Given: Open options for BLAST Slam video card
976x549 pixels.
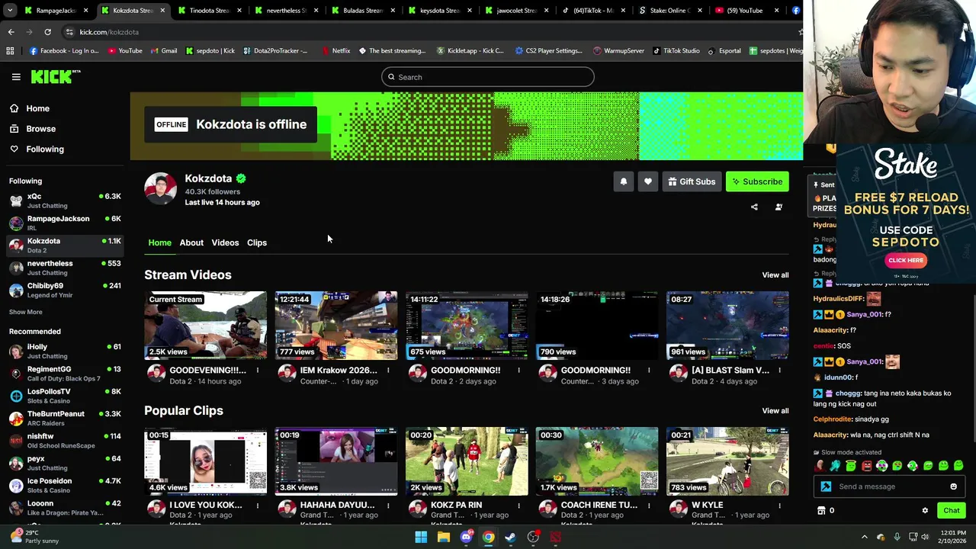Looking at the screenshot, I should click(x=779, y=371).
